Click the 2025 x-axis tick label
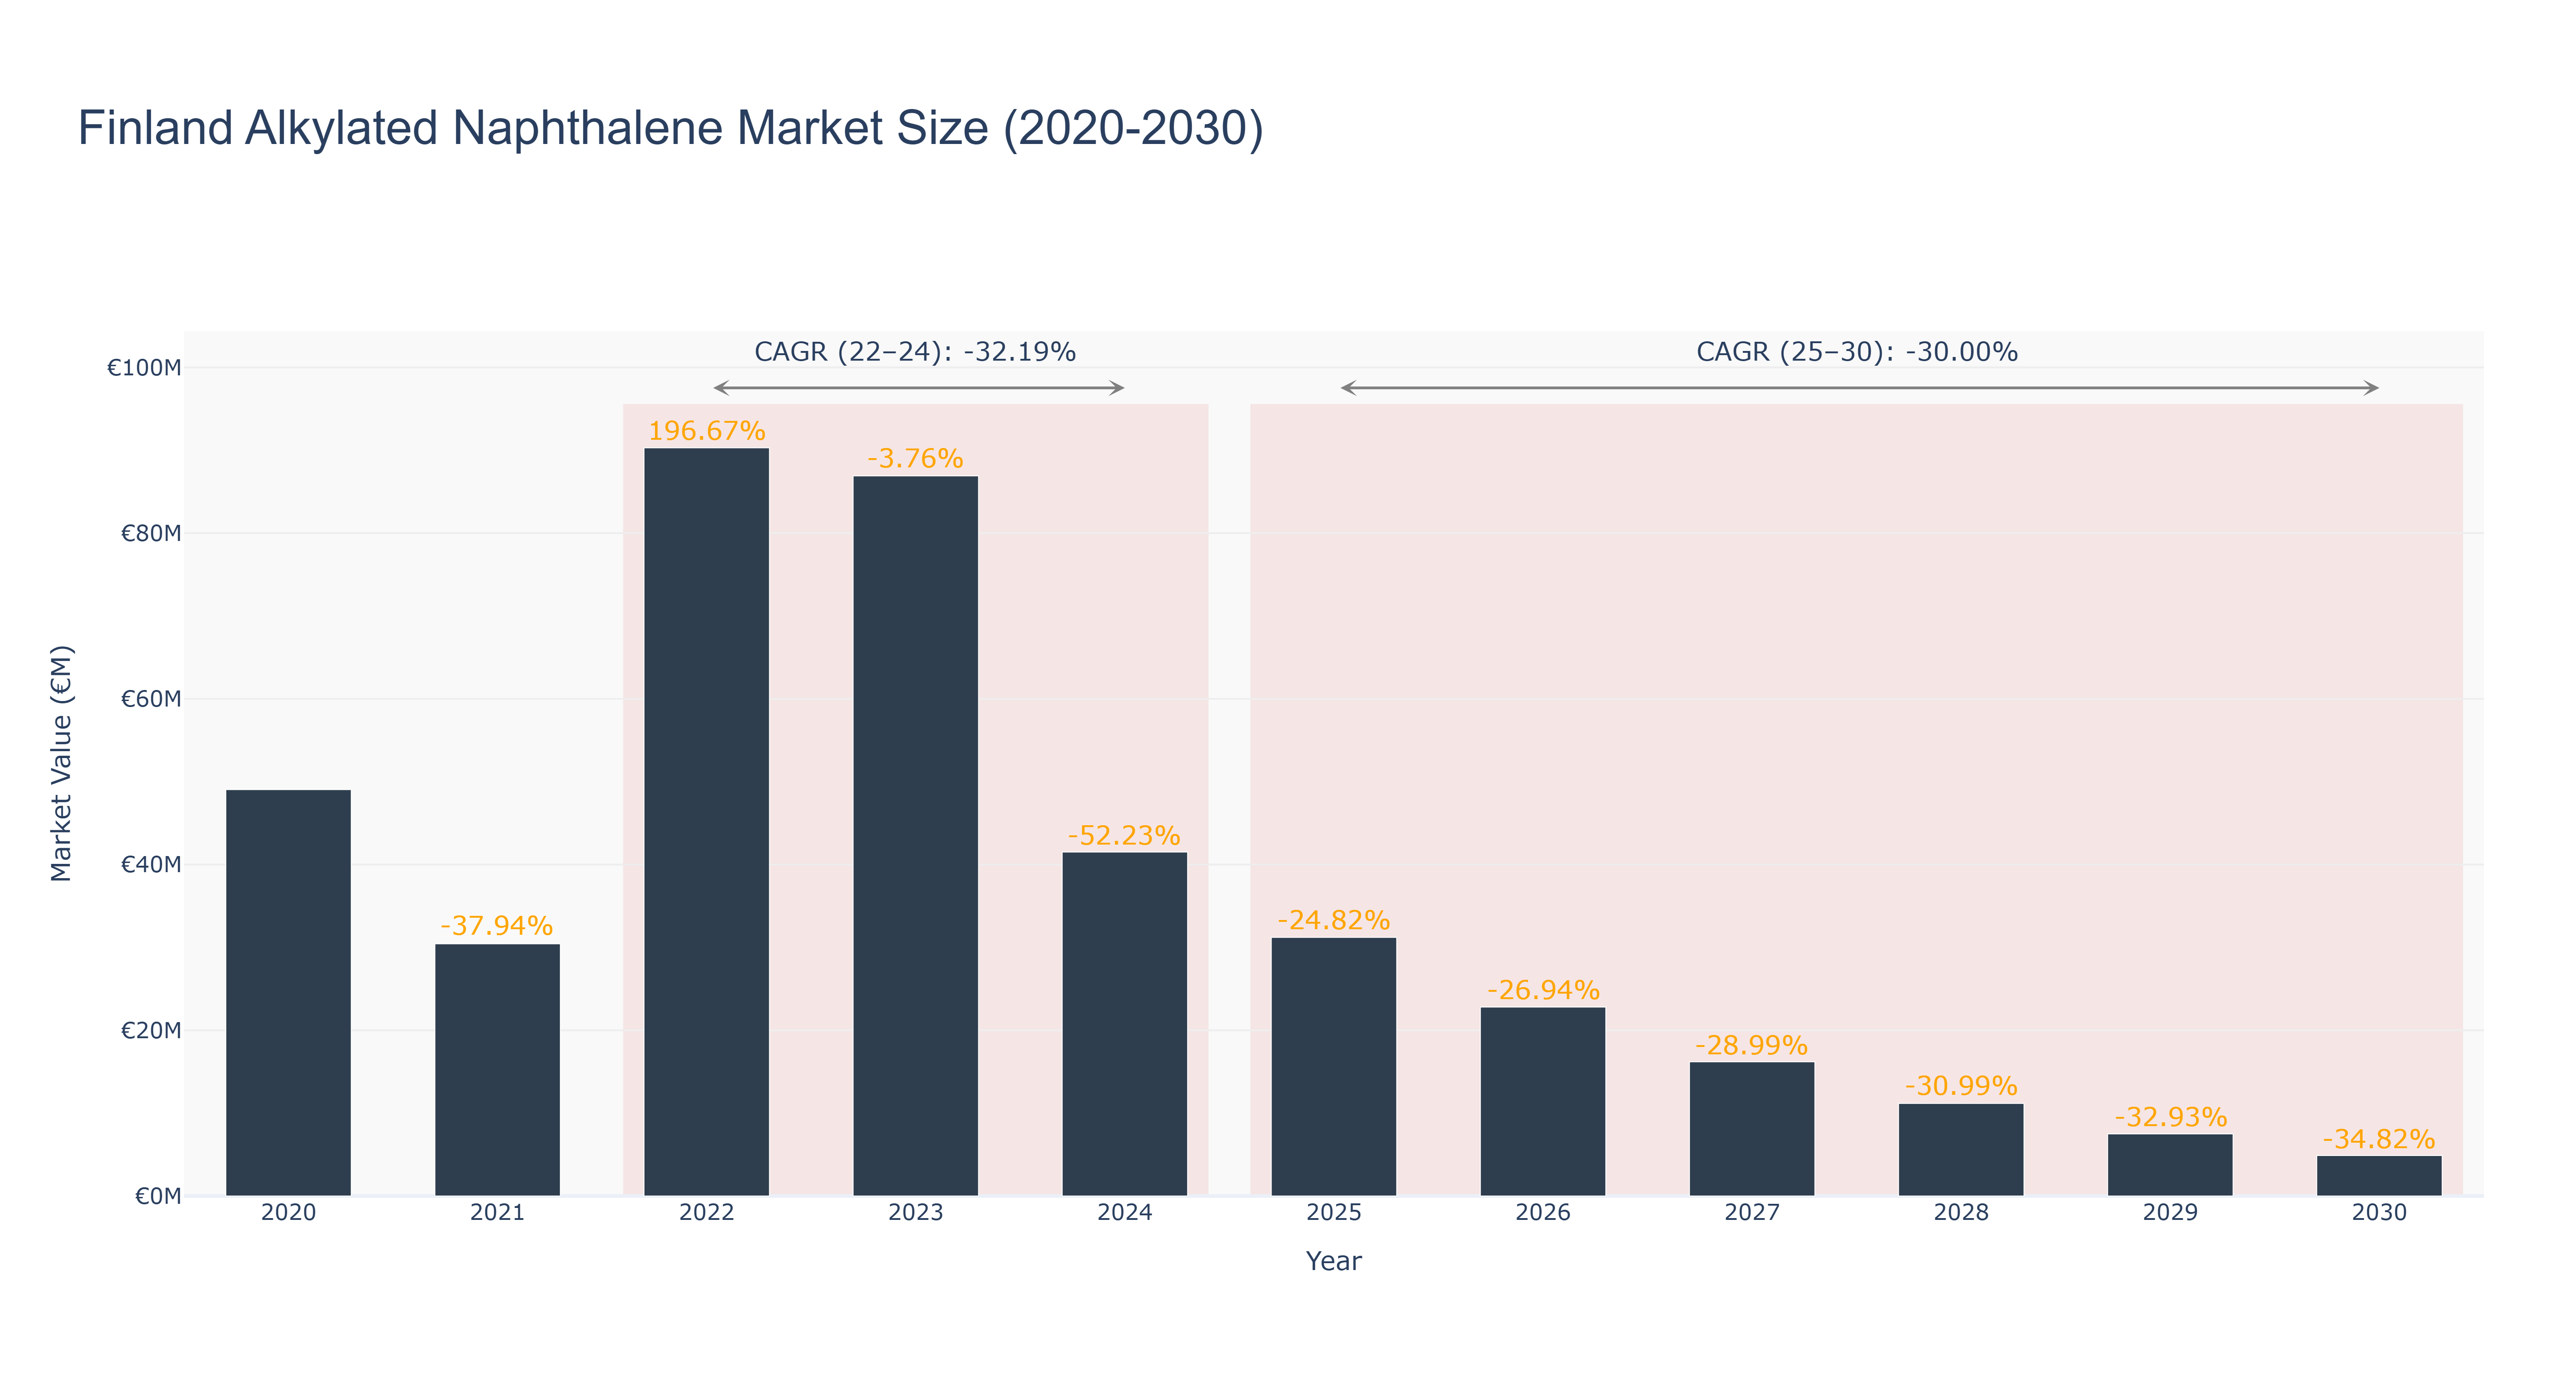 [x=1333, y=1213]
